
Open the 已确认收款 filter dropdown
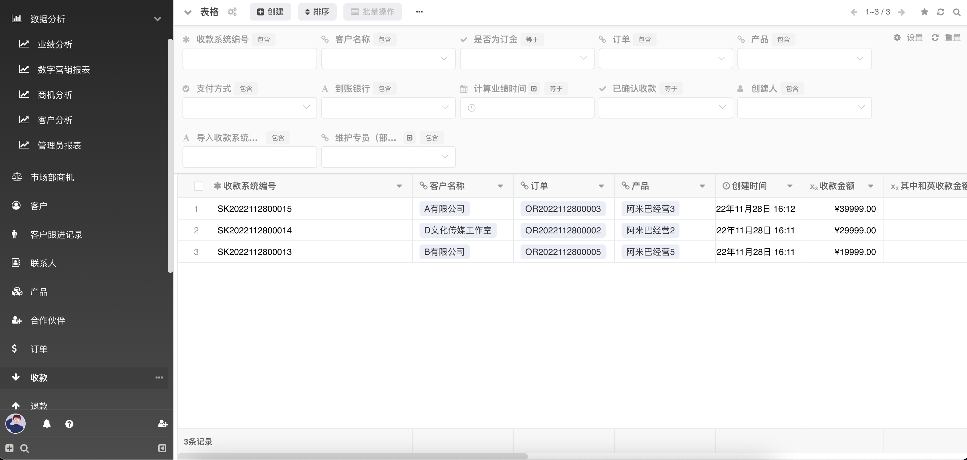click(x=666, y=108)
